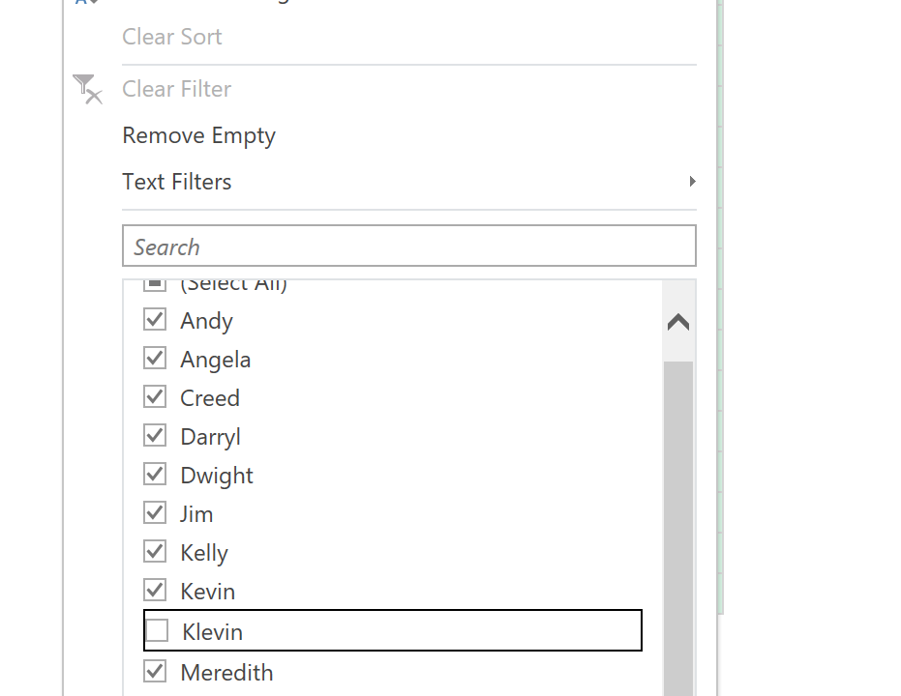This screenshot has width=901, height=696.
Task: Toggle the Jim checkbox off
Action: click(155, 513)
